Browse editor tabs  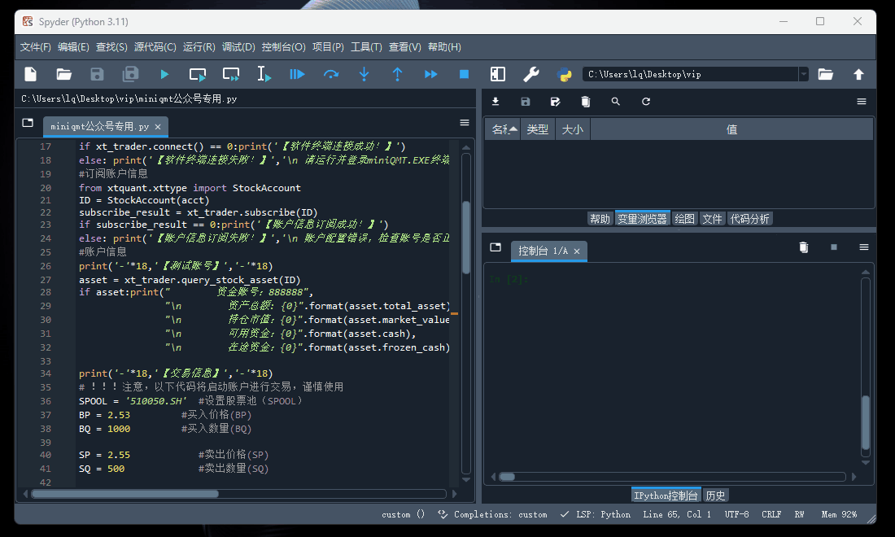28,123
